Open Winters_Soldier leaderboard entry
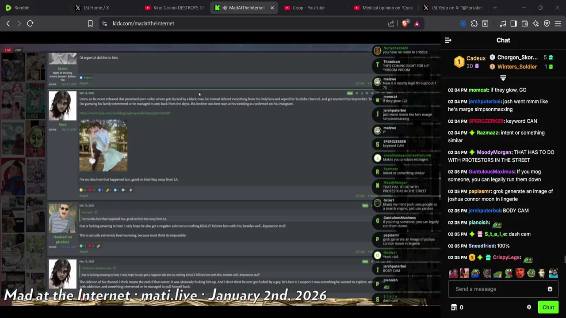The width and height of the screenshot is (566, 318). coord(517,67)
